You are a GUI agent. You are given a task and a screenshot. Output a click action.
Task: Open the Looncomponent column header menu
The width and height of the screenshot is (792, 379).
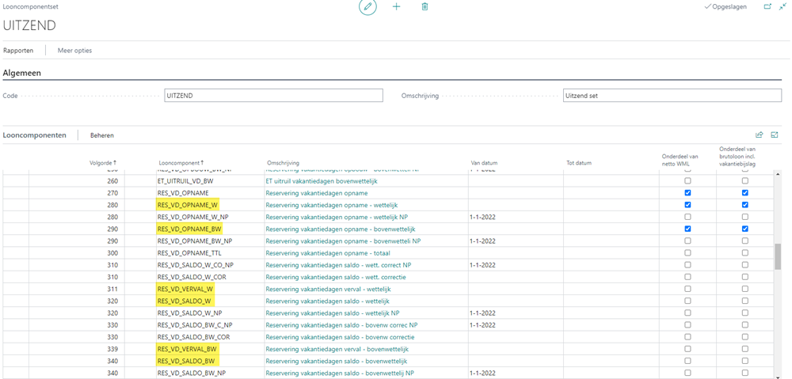(181, 163)
